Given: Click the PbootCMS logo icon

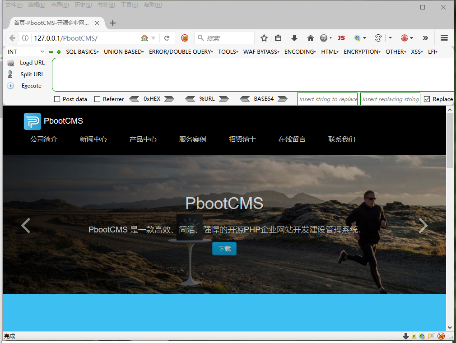Looking at the screenshot, I should pos(32,121).
